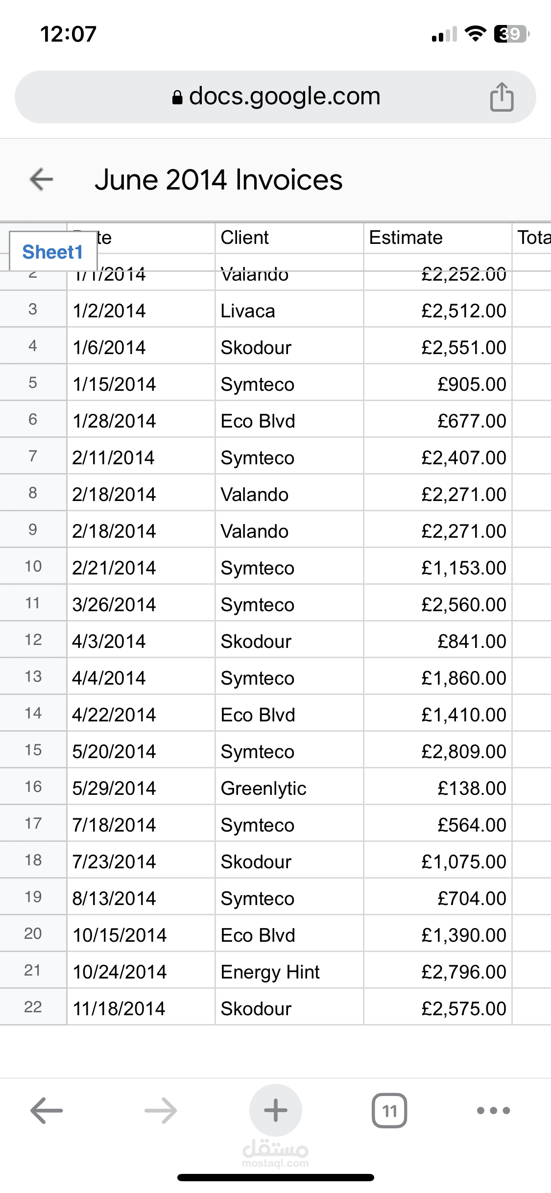Tap the docs.google.com address field
Image resolution: width=551 pixels, height=1193 pixels.
tap(284, 96)
